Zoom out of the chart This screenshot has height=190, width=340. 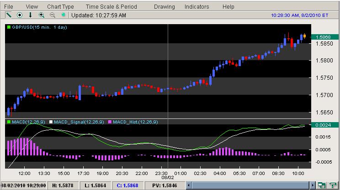pos(52,15)
